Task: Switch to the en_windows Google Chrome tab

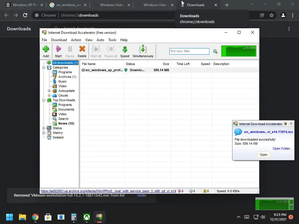Action: point(68,5)
